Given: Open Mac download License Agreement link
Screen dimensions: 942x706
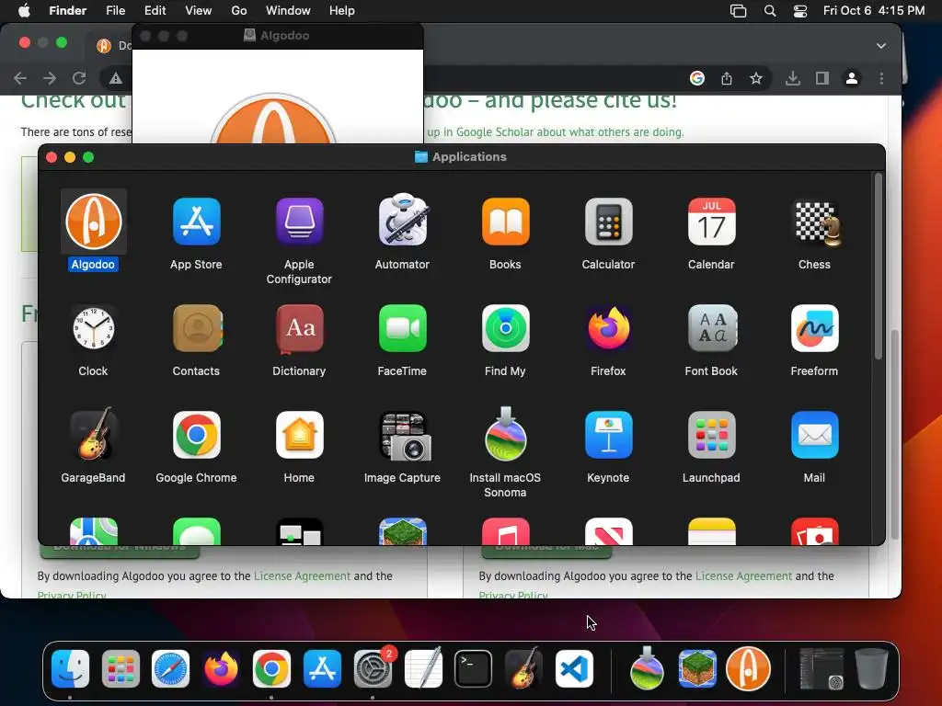Looking at the screenshot, I should pyautogui.click(x=743, y=575).
